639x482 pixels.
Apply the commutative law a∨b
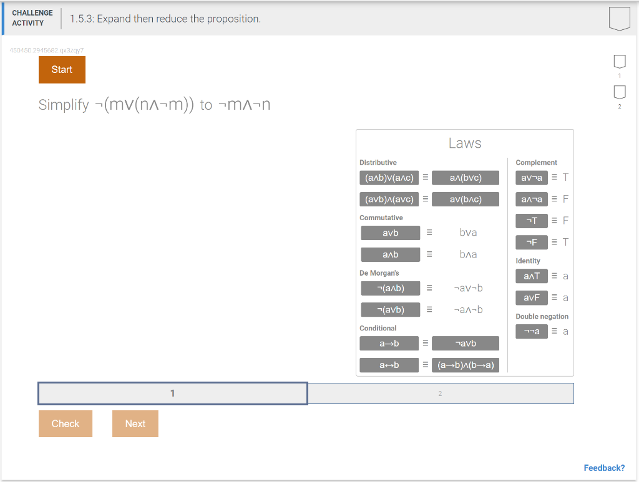[x=390, y=233]
